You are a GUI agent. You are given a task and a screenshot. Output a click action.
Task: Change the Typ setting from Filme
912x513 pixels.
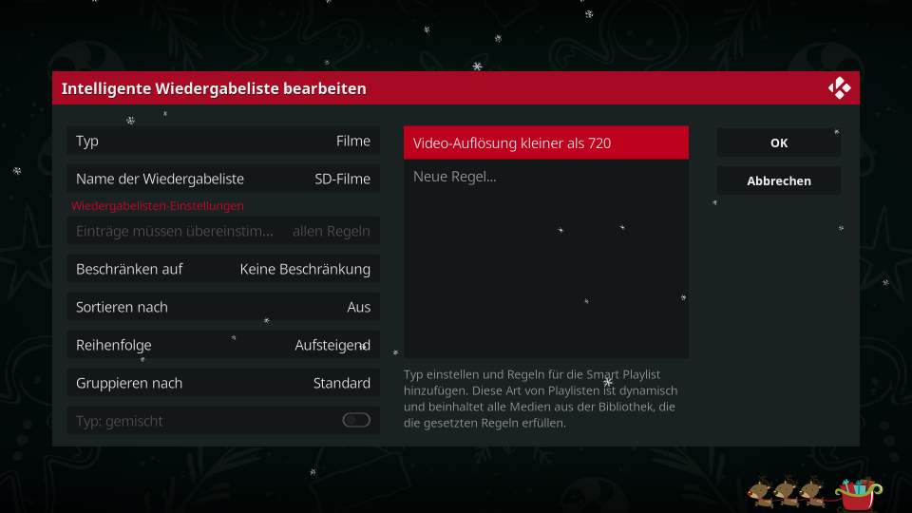(223, 141)
